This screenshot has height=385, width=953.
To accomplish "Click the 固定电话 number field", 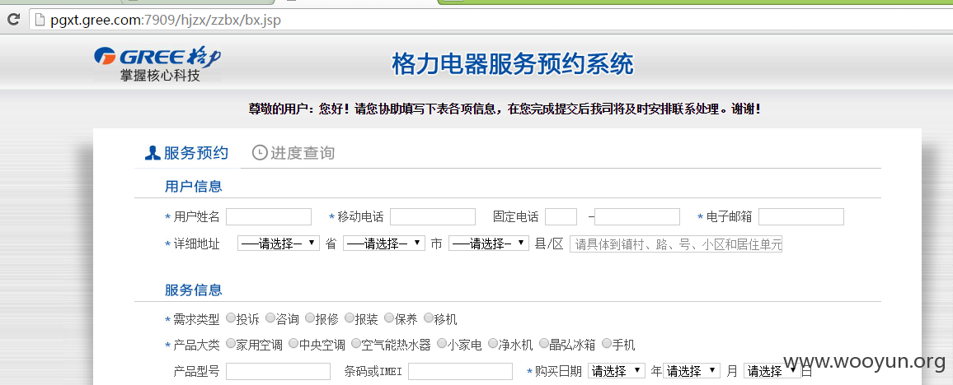I will coord(637,216).
